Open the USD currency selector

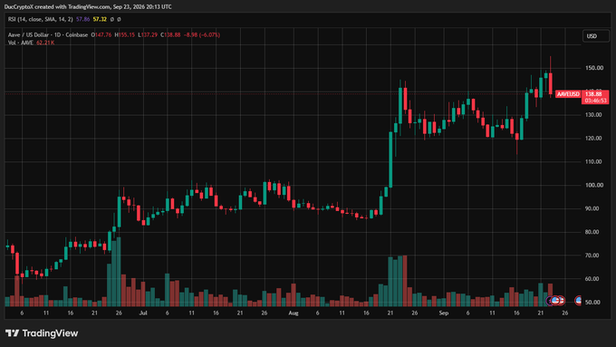pos(595,35)
